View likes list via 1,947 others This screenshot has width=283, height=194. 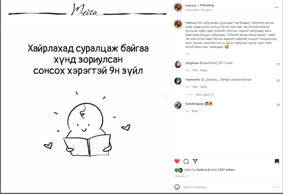tap(226, 169)
